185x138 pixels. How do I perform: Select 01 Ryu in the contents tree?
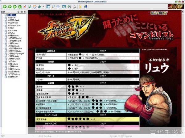tap(12, 15)
